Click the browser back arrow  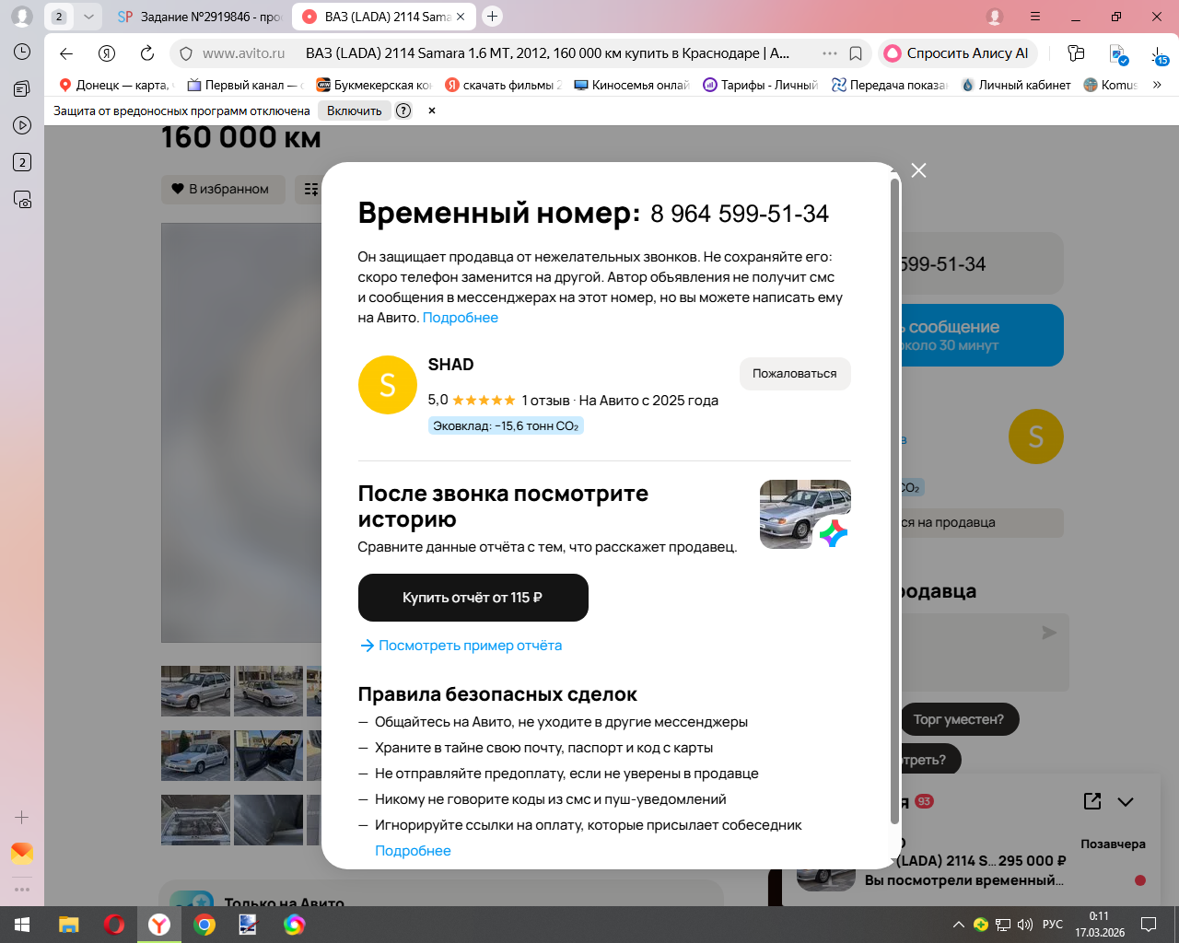pos(66,53)
